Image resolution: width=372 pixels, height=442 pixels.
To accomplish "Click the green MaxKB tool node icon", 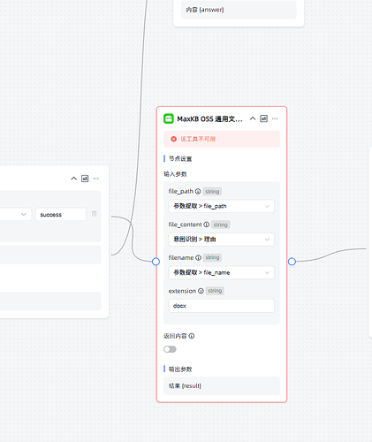I will click(x=169, y=118).
